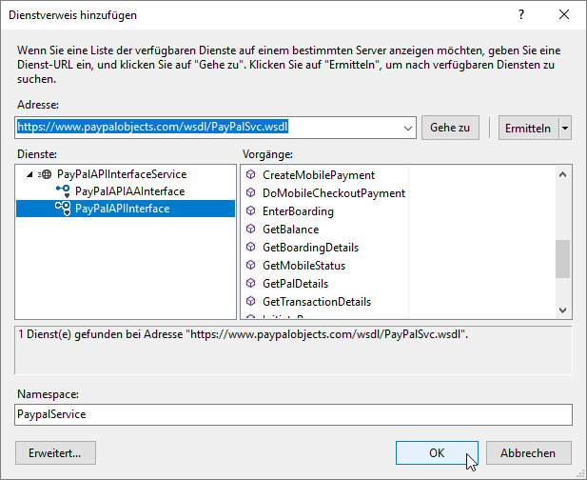This screenshot has width=587, height=480.
Task: Collapse the PayPalAPIInterfaceService tree node
Action: point(29,174)
